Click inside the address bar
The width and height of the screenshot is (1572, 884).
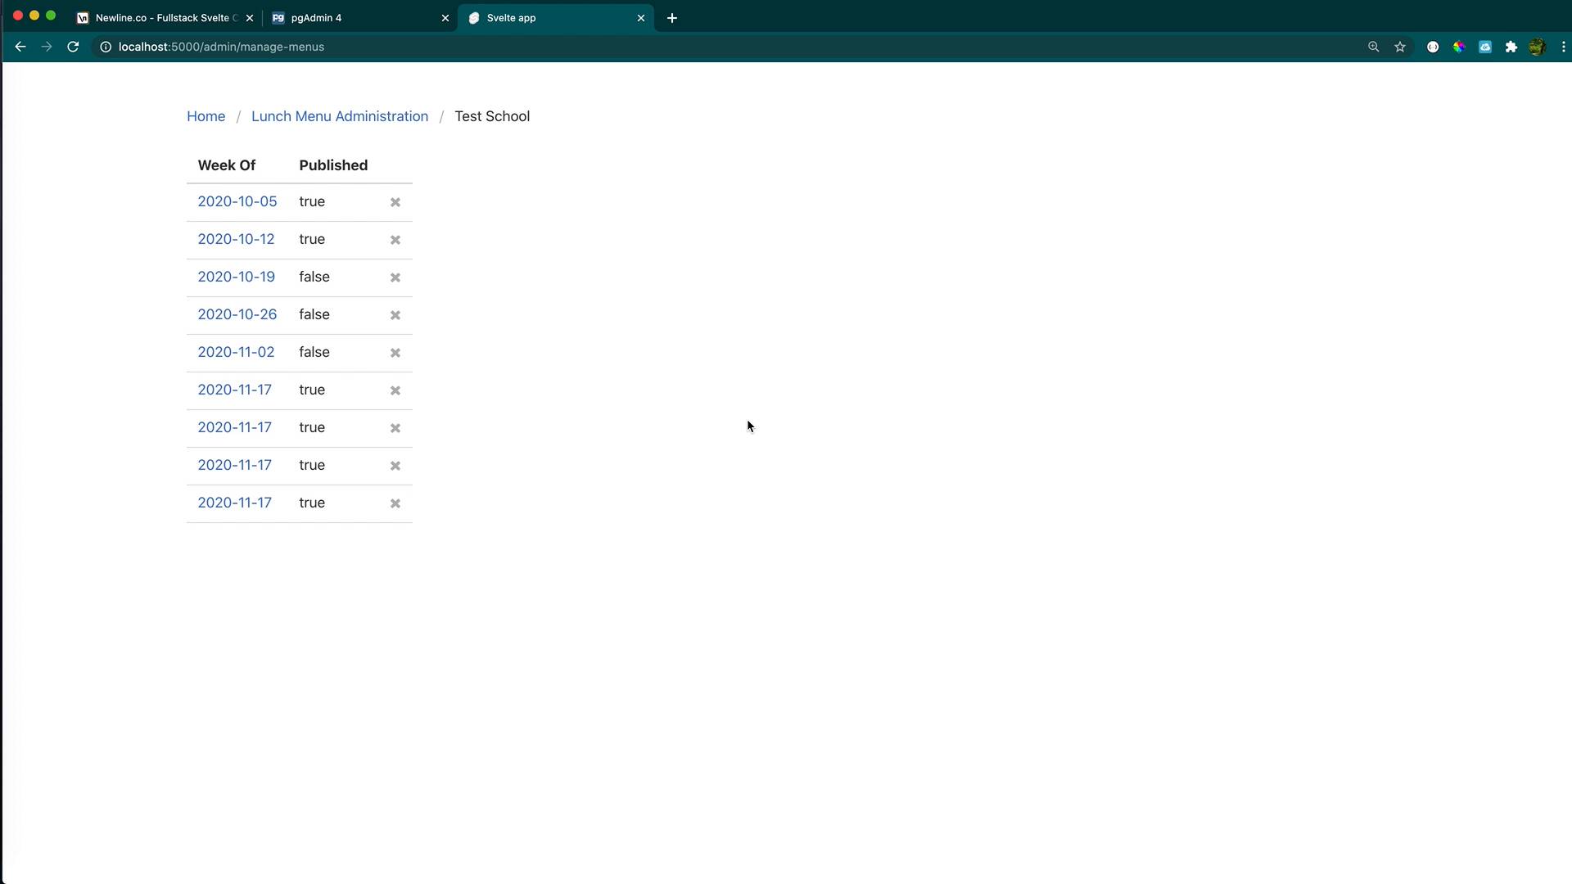pos(327,47)
